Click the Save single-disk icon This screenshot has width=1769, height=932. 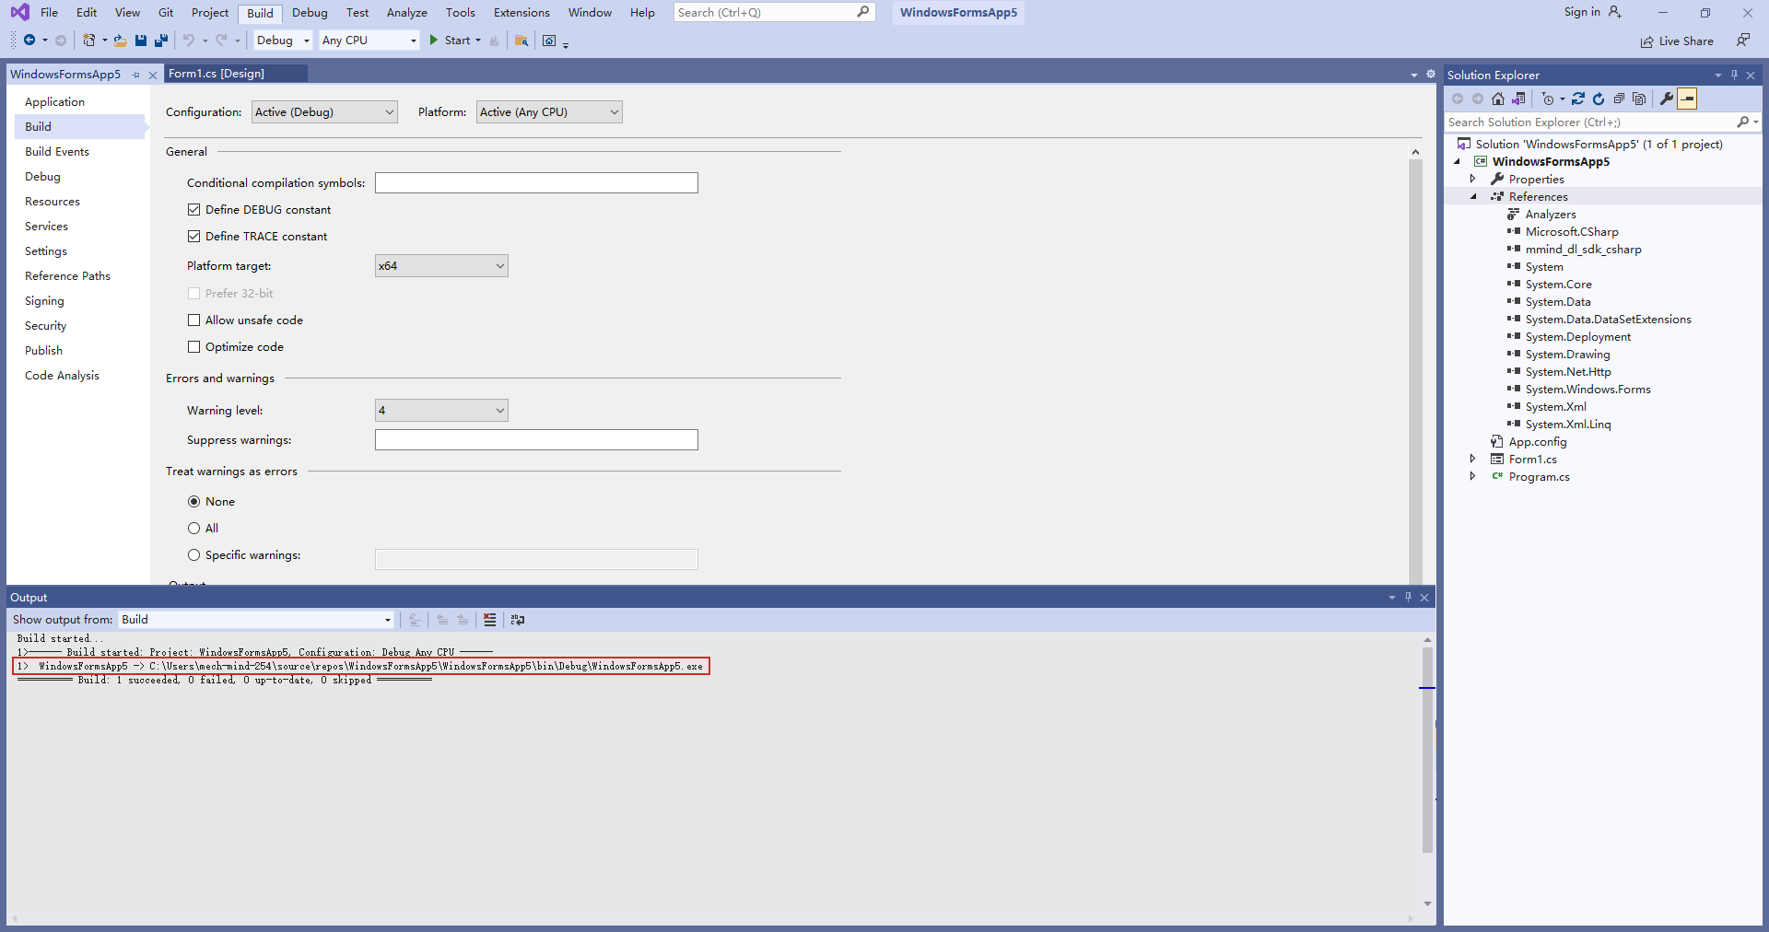tap(141, 41)
